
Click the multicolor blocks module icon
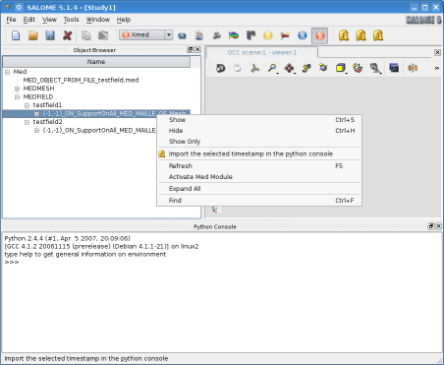(250, 35)
